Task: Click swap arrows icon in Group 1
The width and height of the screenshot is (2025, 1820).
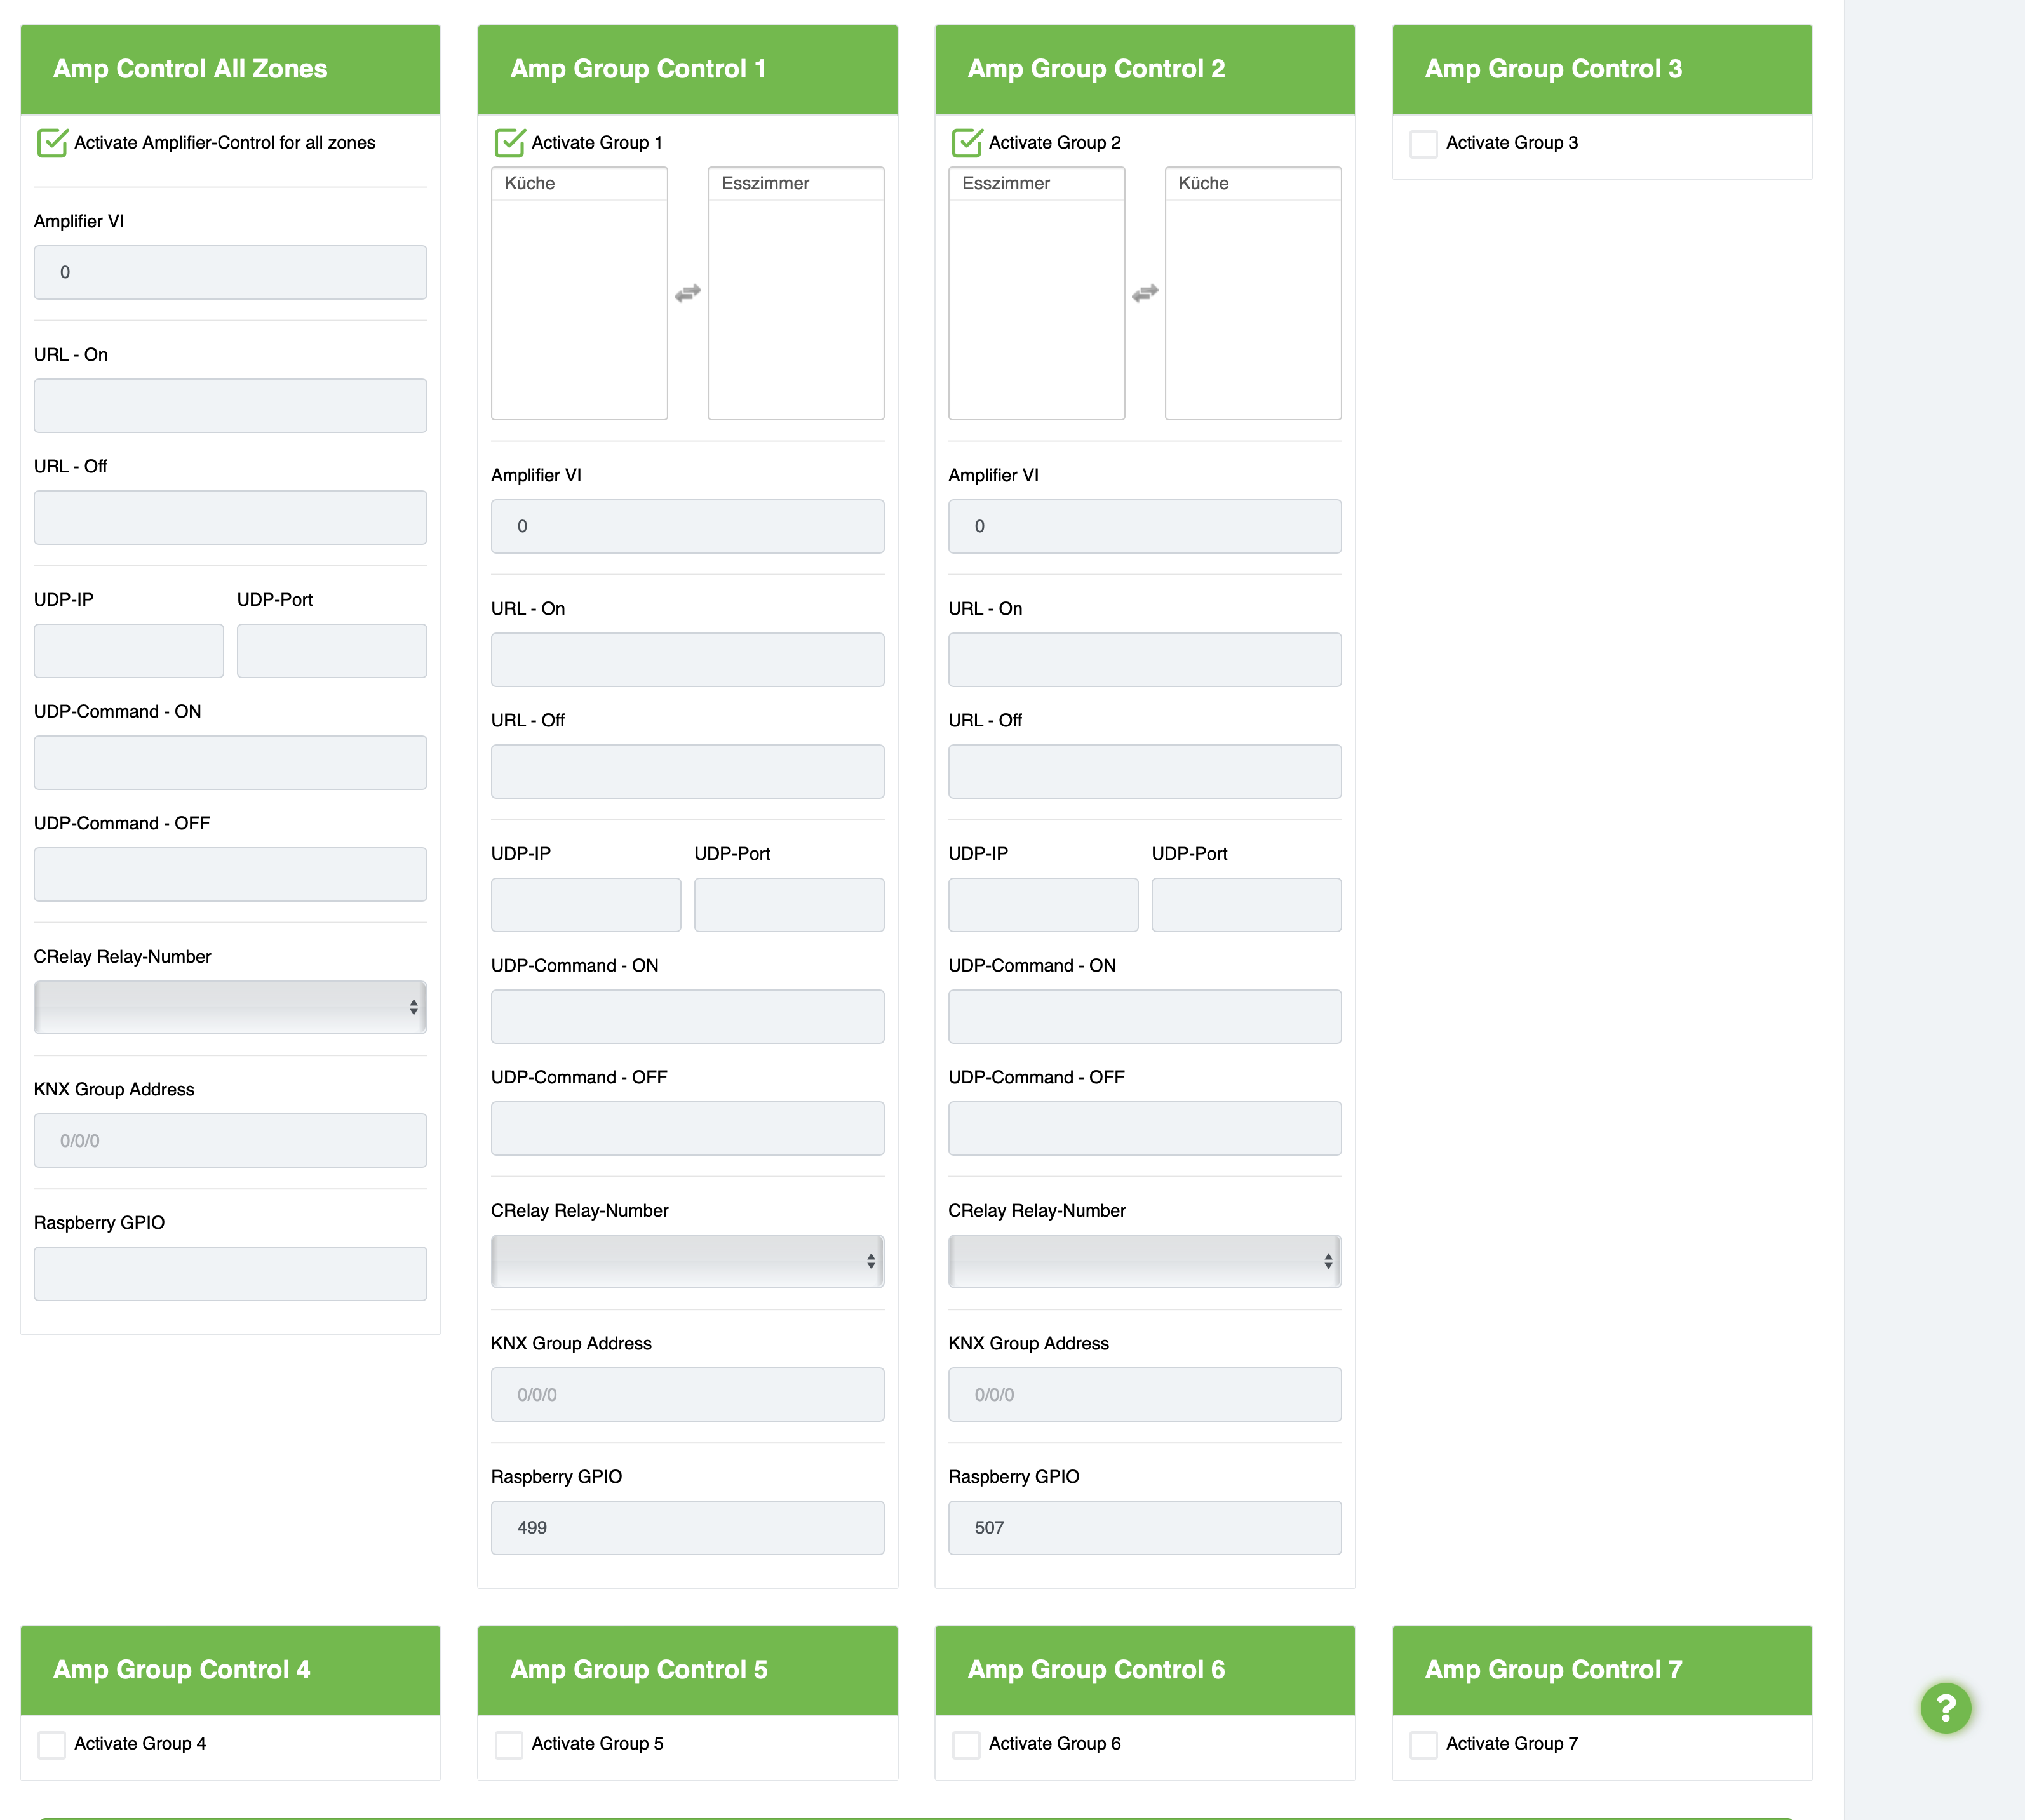Action: tap(688, 293)
